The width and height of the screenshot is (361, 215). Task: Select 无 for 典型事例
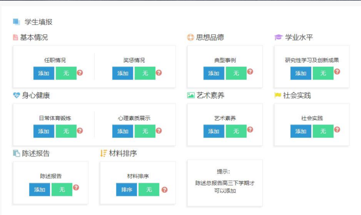236,73
